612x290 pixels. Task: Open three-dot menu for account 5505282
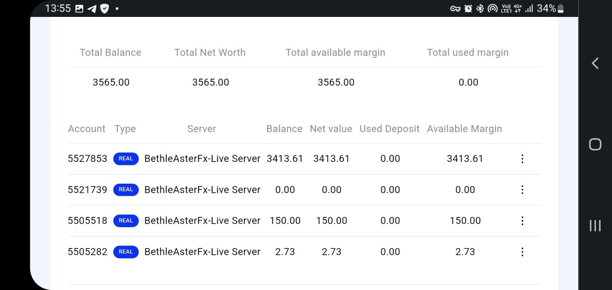(x=522, y=251)
